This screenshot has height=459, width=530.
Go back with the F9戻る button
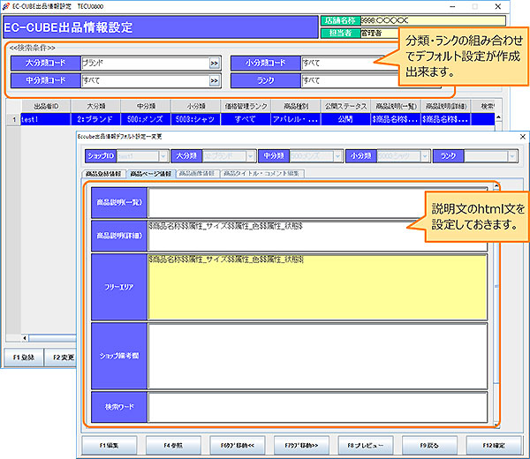coord(428,445)
